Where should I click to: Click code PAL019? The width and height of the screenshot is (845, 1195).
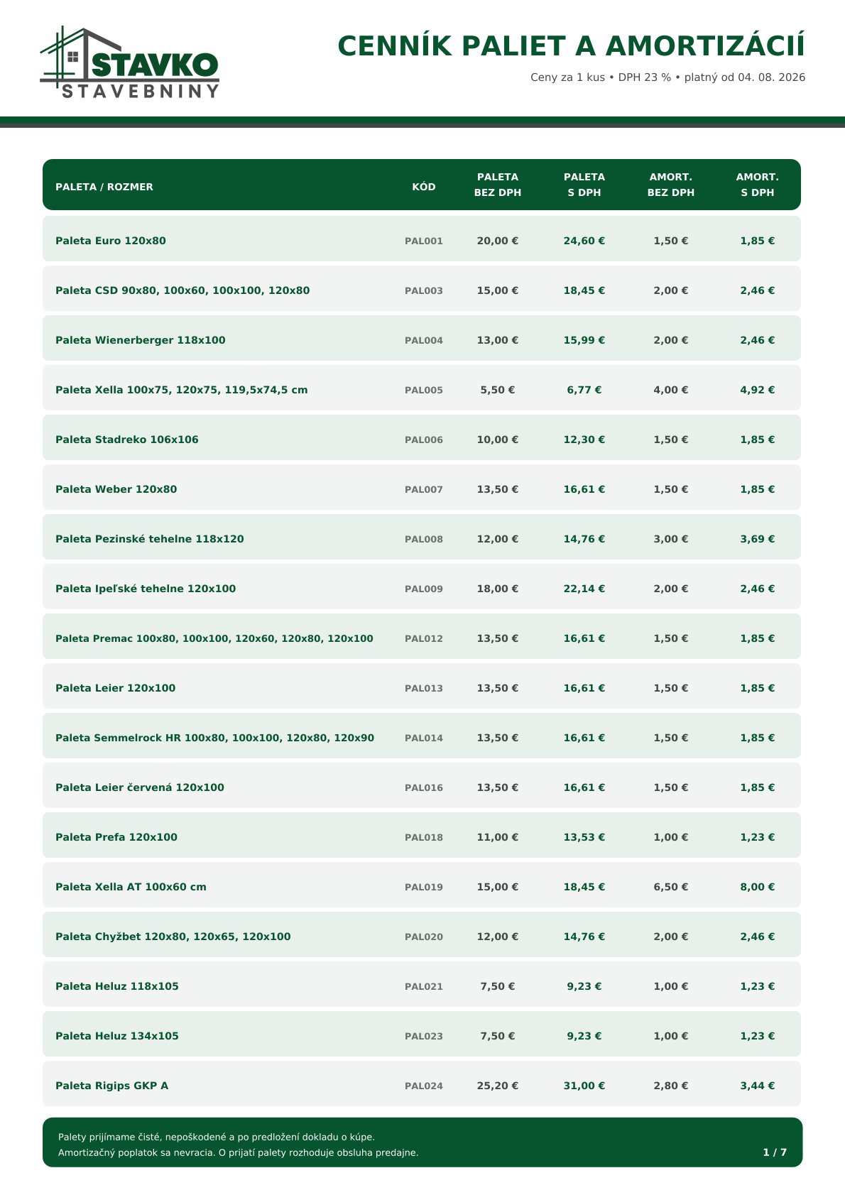pos(424,887)
